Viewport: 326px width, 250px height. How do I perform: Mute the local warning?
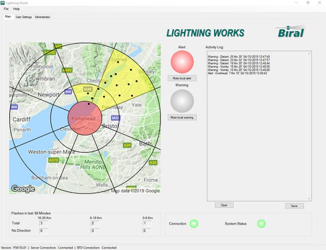tap(182, 118)
